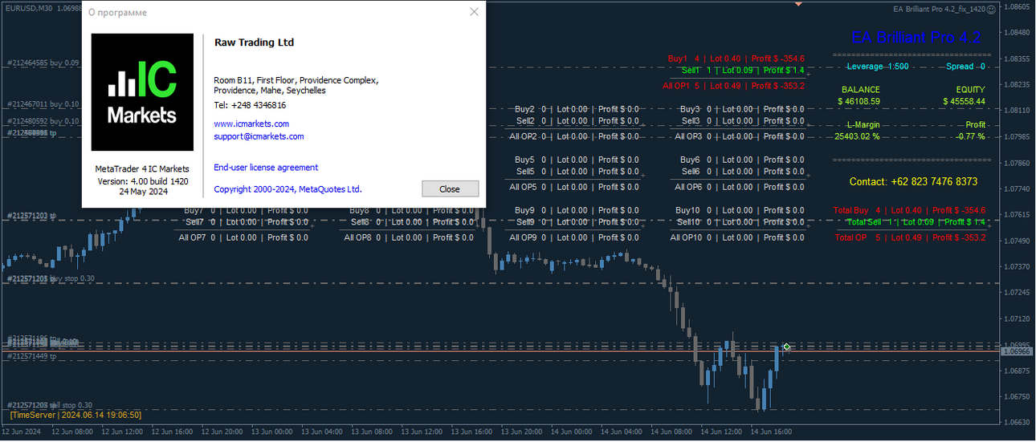Click the 1.06630 price scale label
The width and height of the screenshot is (1036, 442).
point(1018,422)
